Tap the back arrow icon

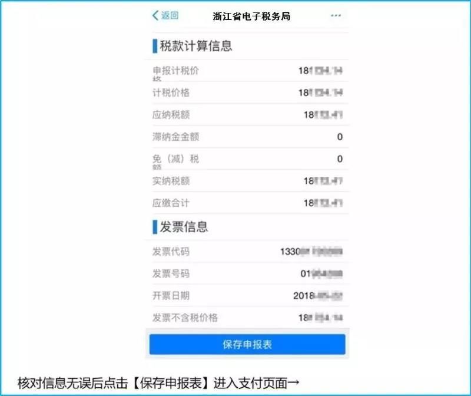point(155,16)
